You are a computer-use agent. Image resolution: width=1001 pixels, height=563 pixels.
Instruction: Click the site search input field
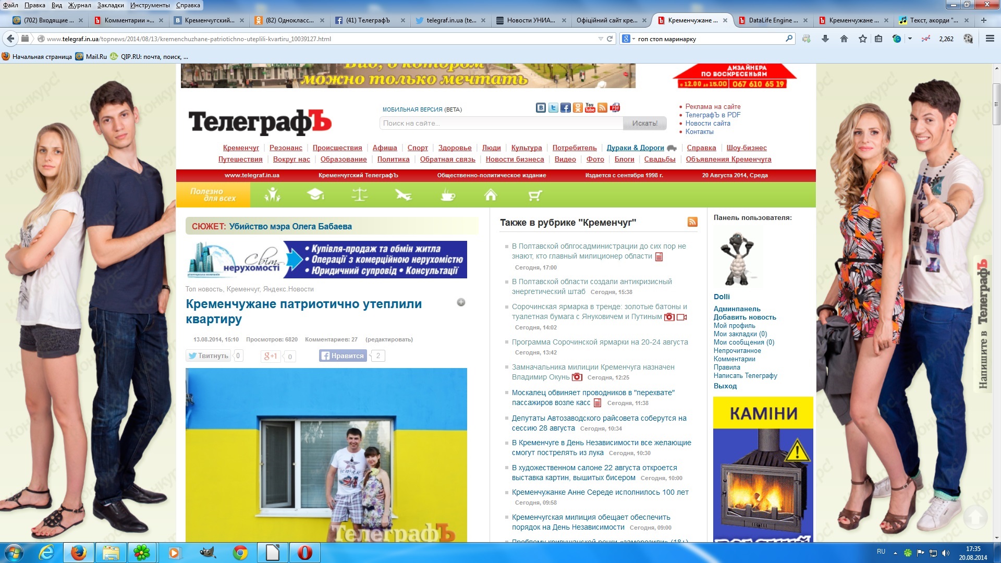(x=501, y=123)
